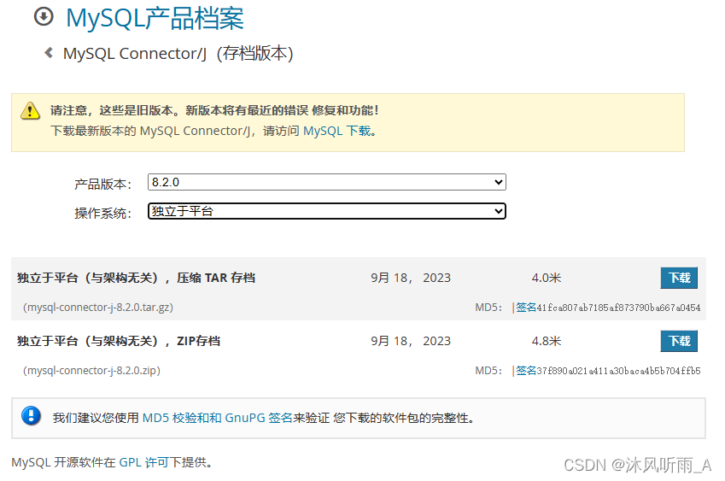Viewport: 725px width, 481px height.
Task: Click the 4.0米 size value
Action: pyautogui.click(x=546, y=278)
